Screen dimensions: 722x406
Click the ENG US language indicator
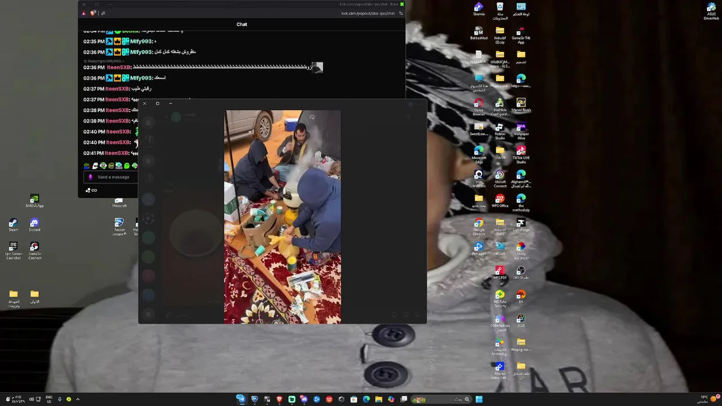click(x=49, y=399)
